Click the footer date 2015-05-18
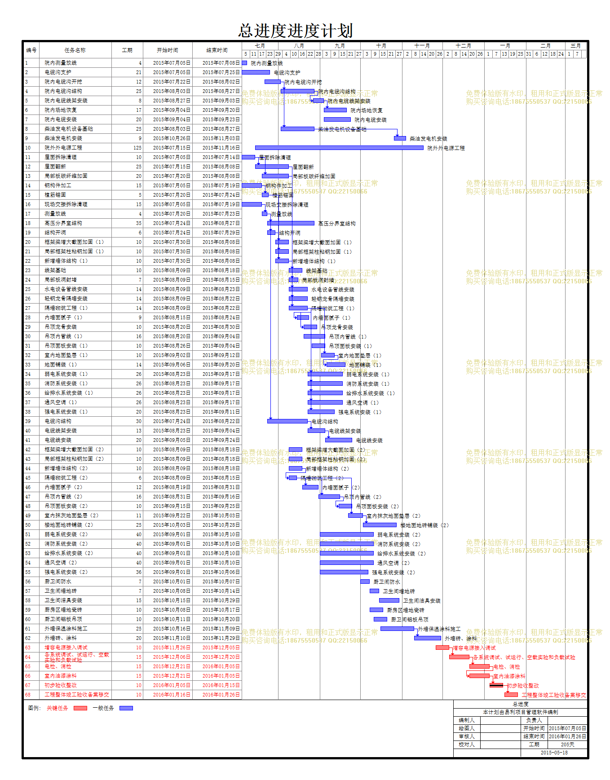610x780 pixels. 554,753
